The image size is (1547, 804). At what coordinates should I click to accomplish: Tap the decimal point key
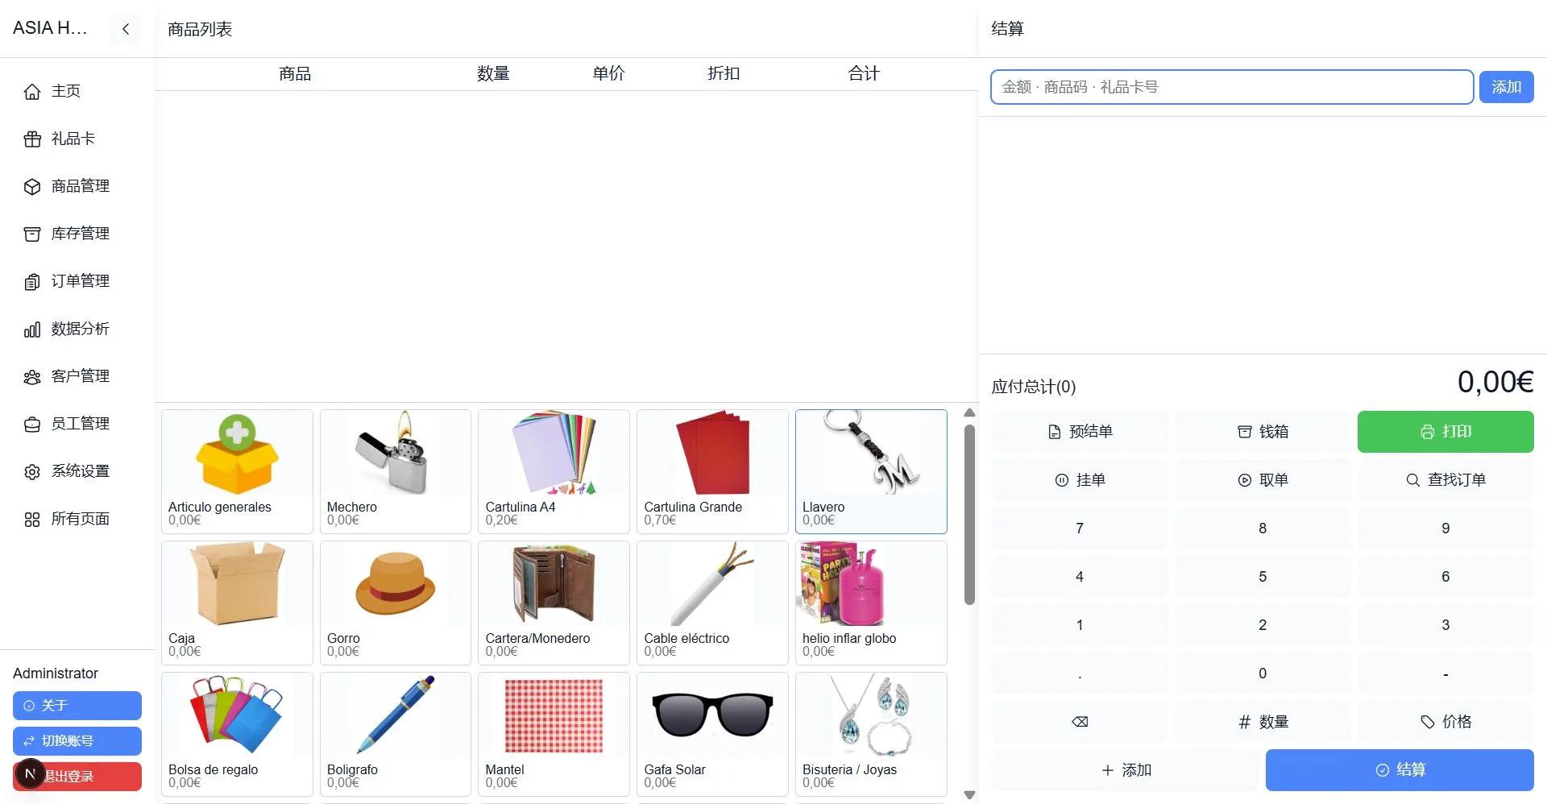(x=1080, y=673)
